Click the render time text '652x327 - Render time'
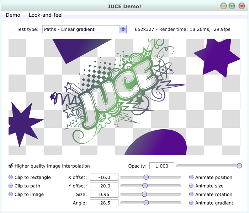 tap(161, 29)
